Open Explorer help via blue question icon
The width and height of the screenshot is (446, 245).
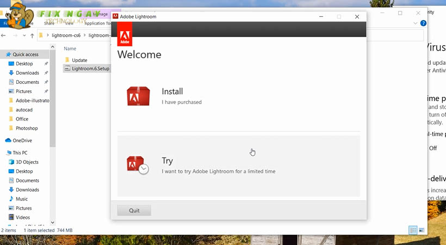424,23
